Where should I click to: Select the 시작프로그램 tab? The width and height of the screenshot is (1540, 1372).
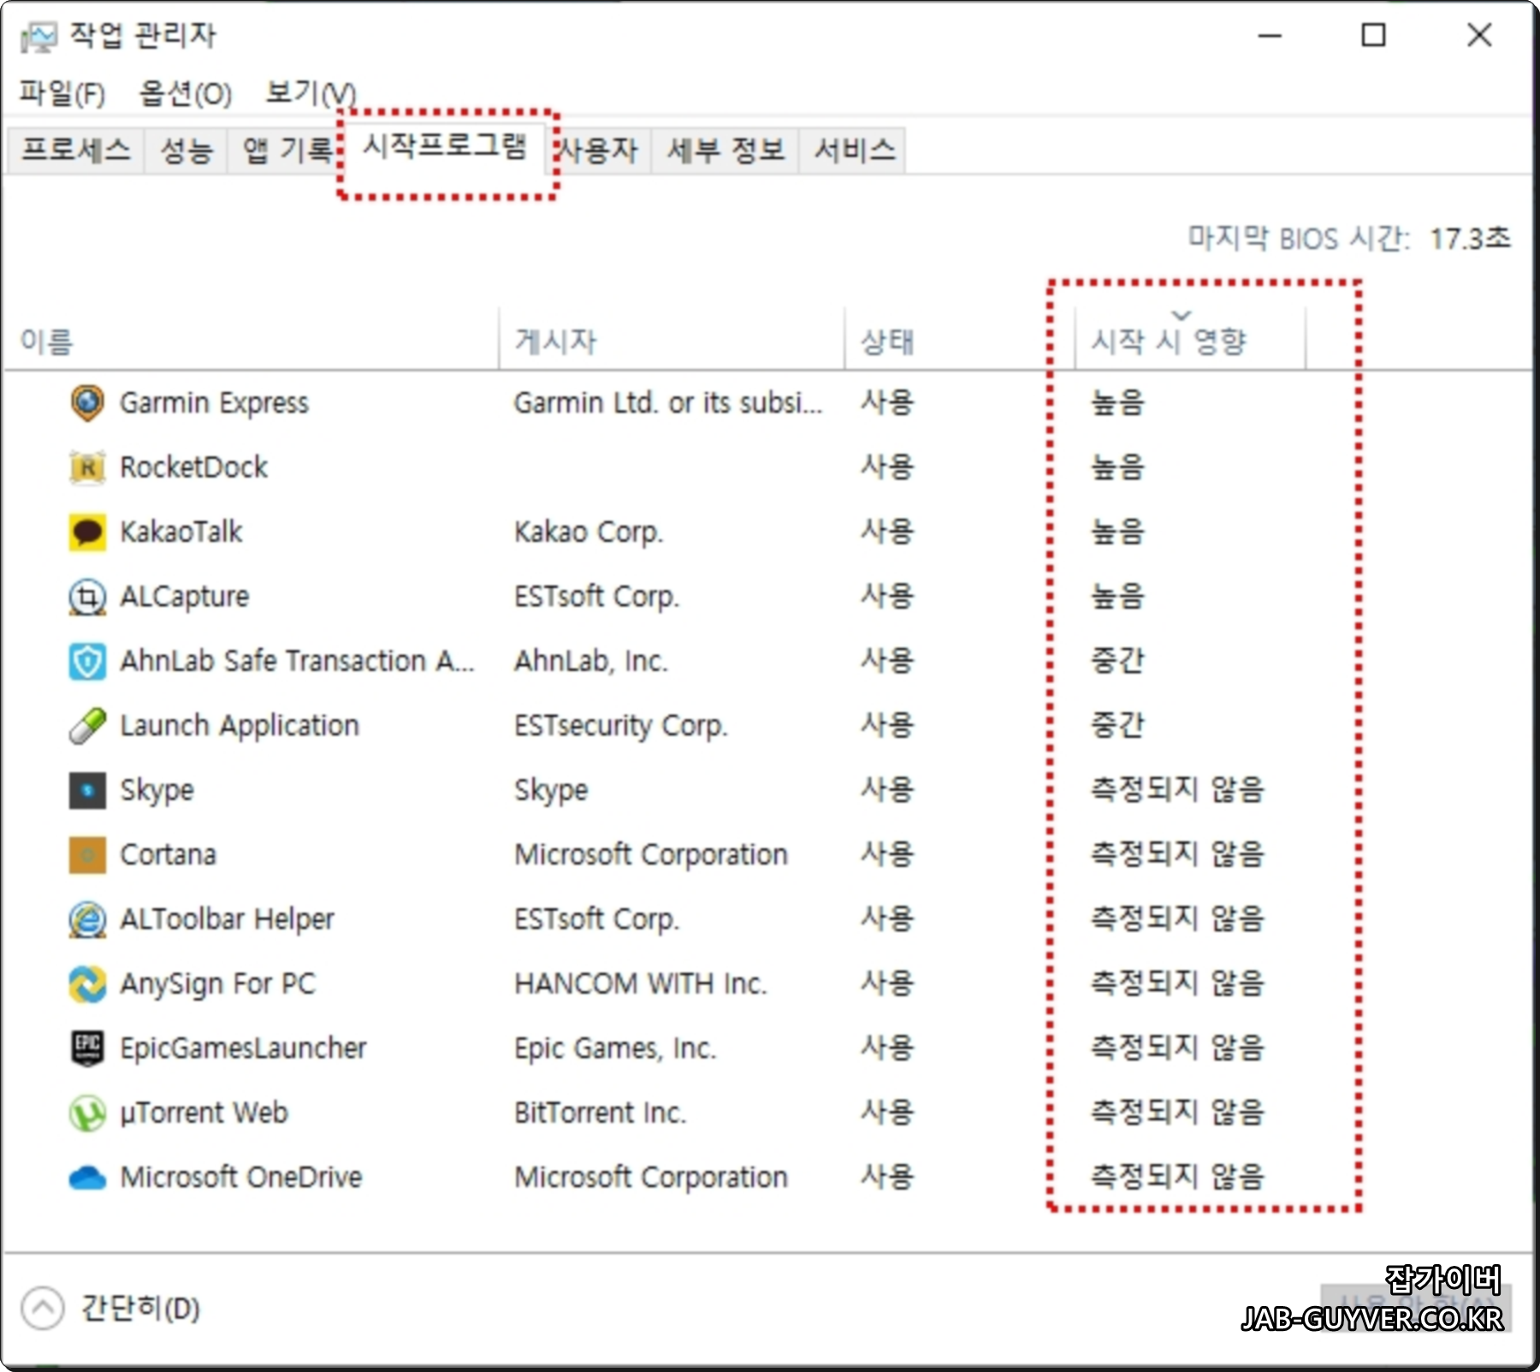(x=445, y=147)
